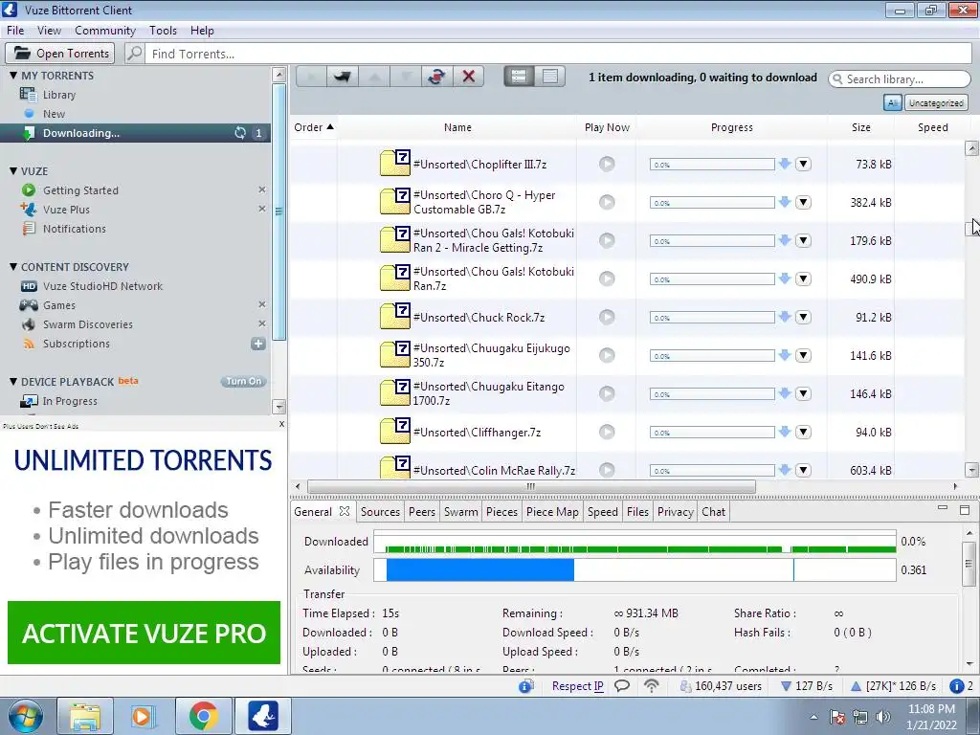The height and width of the screenshot is (735, 980).
Task: Click the Respect IP link in the status bar
Action: point(577,685)
